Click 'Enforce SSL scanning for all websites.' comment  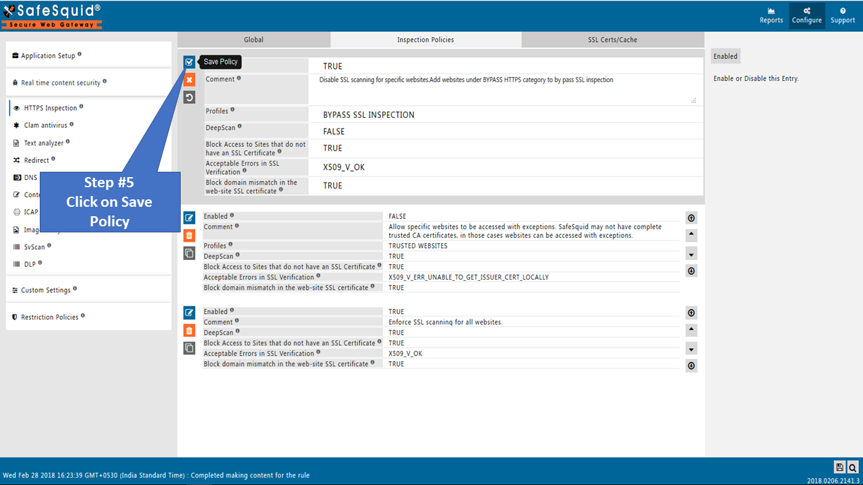pyautogui.click(x=446, y=322)
